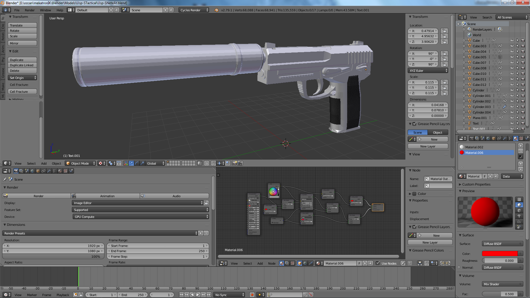Select the rotate manipulator arc icon
This screenshot has height=298, width=530.
pyautogui.click(x=137, y=163)
